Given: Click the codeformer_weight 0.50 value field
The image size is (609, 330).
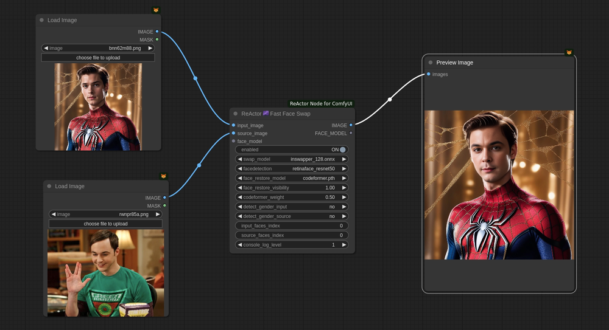Looking at the screenshot, I should 292,197.
